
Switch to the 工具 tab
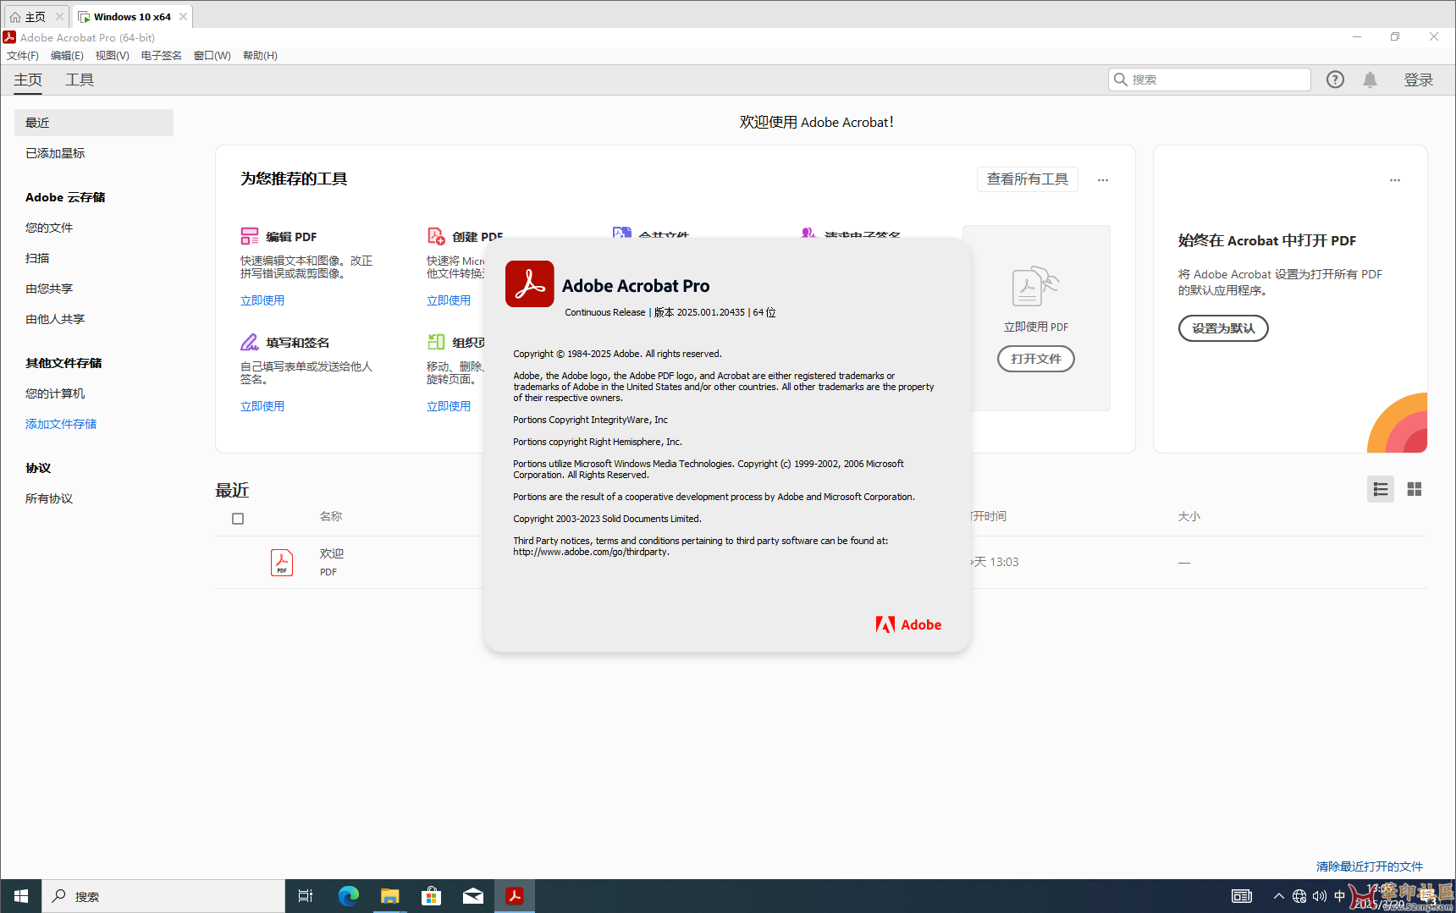(80, 80)
